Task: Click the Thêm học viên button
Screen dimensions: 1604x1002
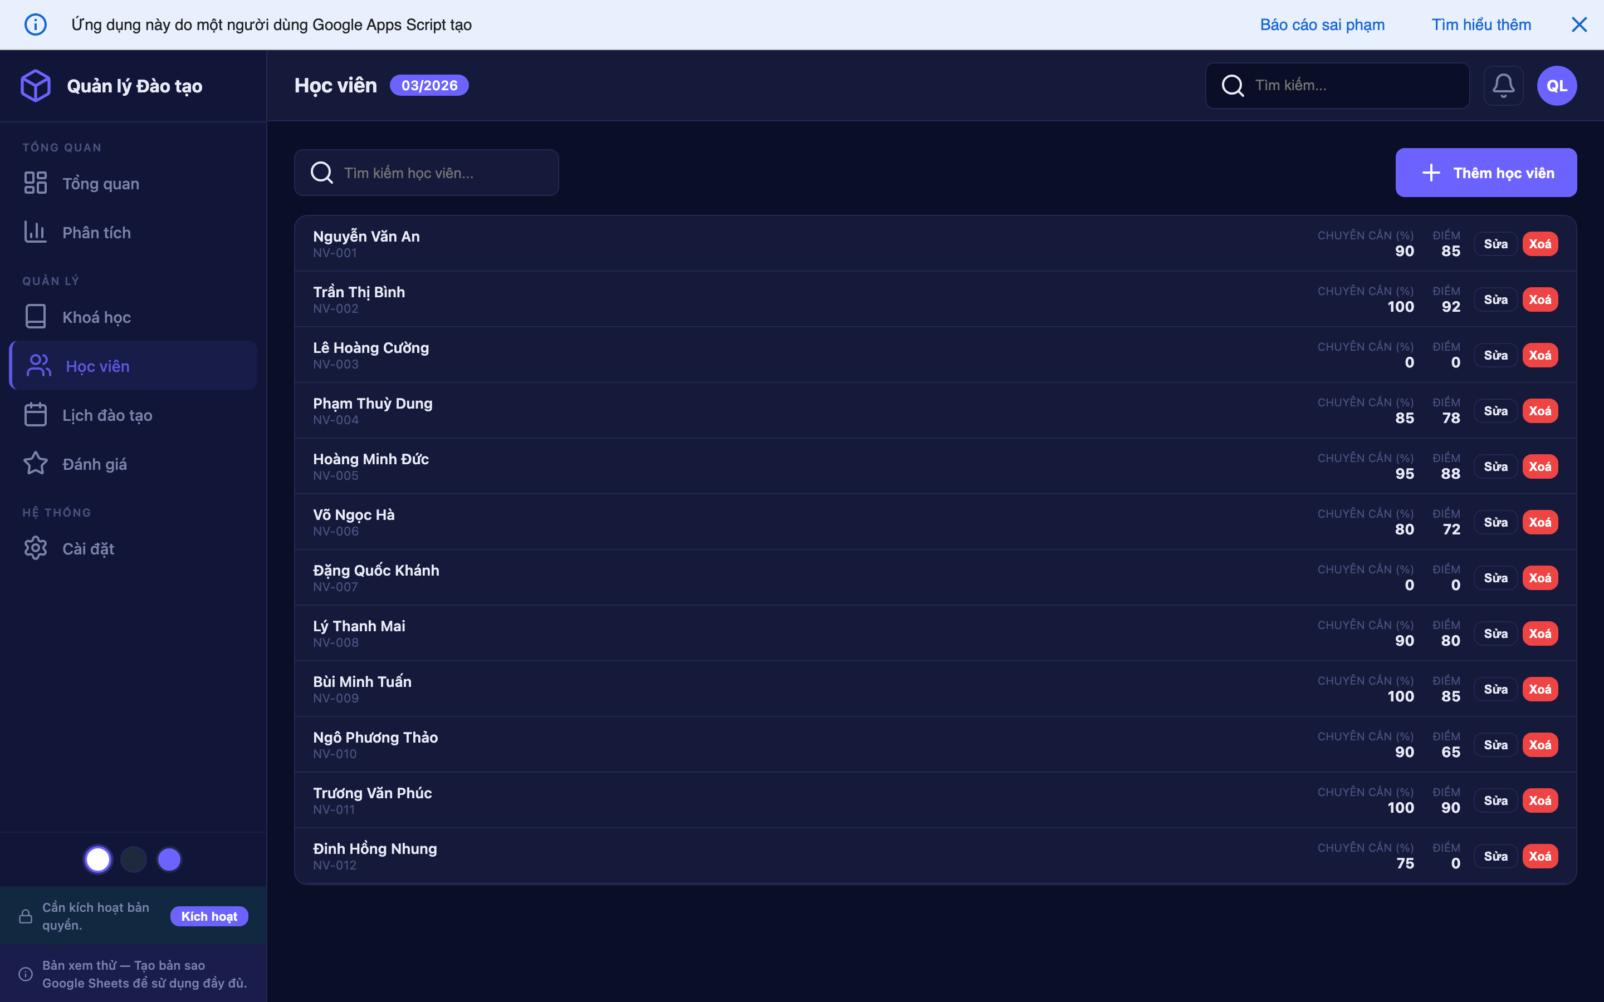Action: [x=1485, y=173]
